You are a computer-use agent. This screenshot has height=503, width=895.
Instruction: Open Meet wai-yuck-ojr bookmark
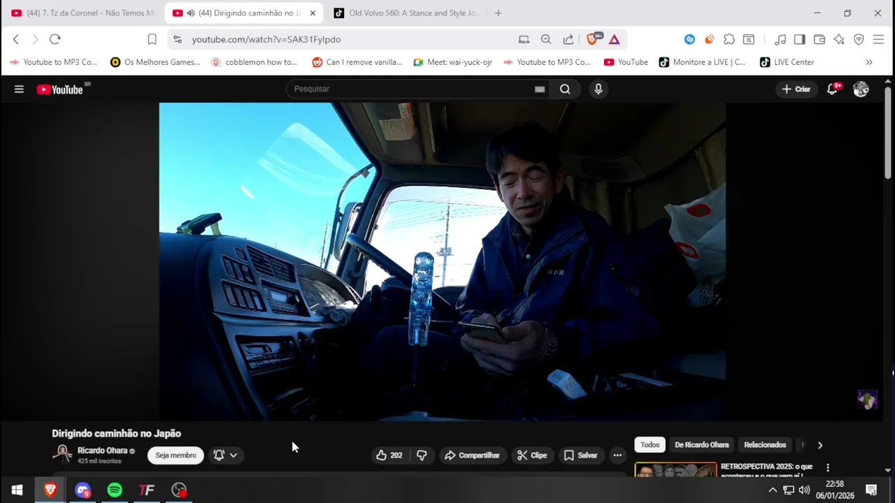coord(452,62)
